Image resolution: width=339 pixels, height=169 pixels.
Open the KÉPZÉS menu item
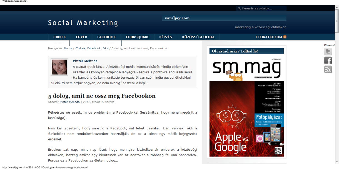tap(166, 37)
